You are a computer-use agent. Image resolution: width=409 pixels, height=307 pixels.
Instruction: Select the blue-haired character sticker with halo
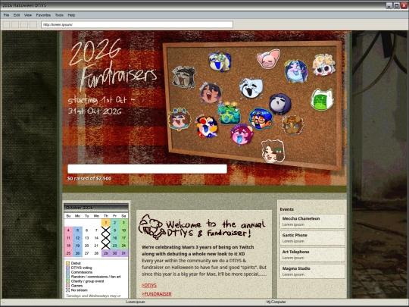[296, 71]
